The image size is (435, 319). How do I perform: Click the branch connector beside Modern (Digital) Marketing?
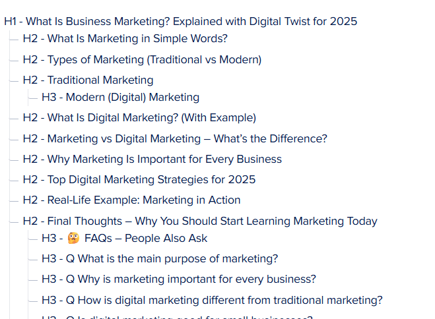click(33, 98)
